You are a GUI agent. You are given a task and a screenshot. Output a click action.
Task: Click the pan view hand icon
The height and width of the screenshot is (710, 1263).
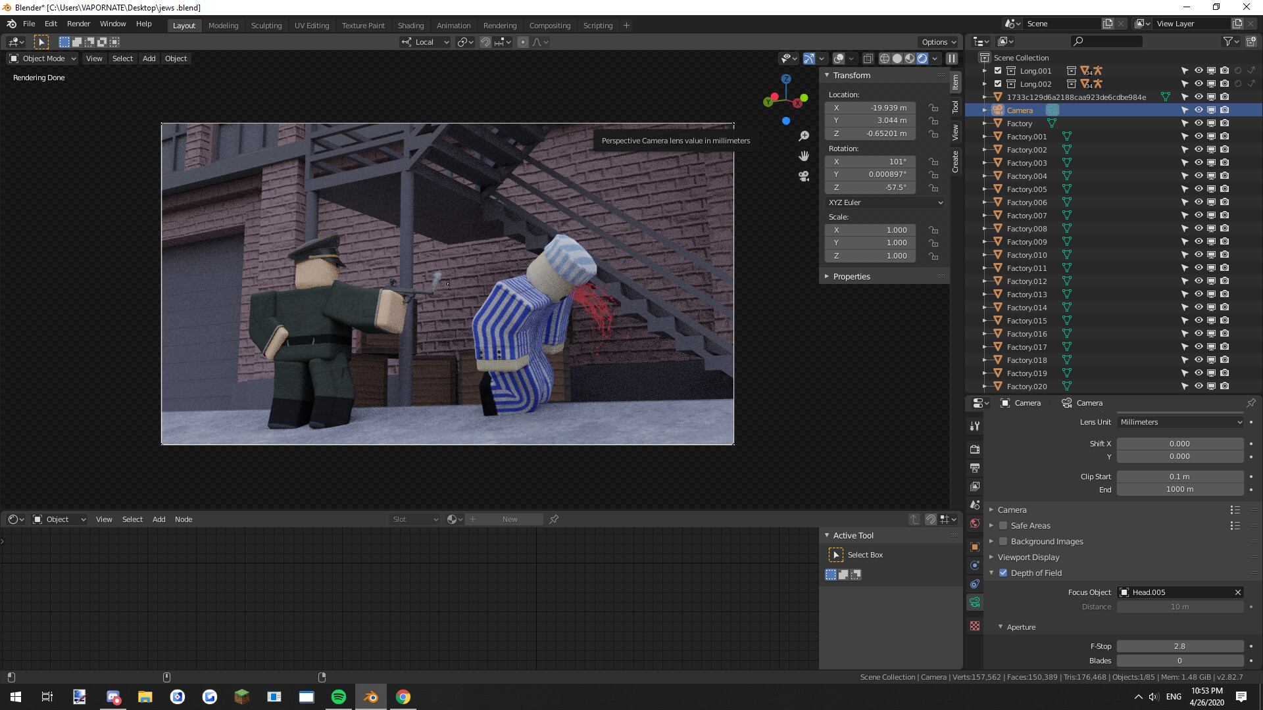coord(804,156)
